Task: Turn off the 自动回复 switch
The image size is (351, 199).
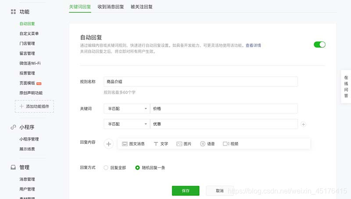Action: click(x=319, y=45)
